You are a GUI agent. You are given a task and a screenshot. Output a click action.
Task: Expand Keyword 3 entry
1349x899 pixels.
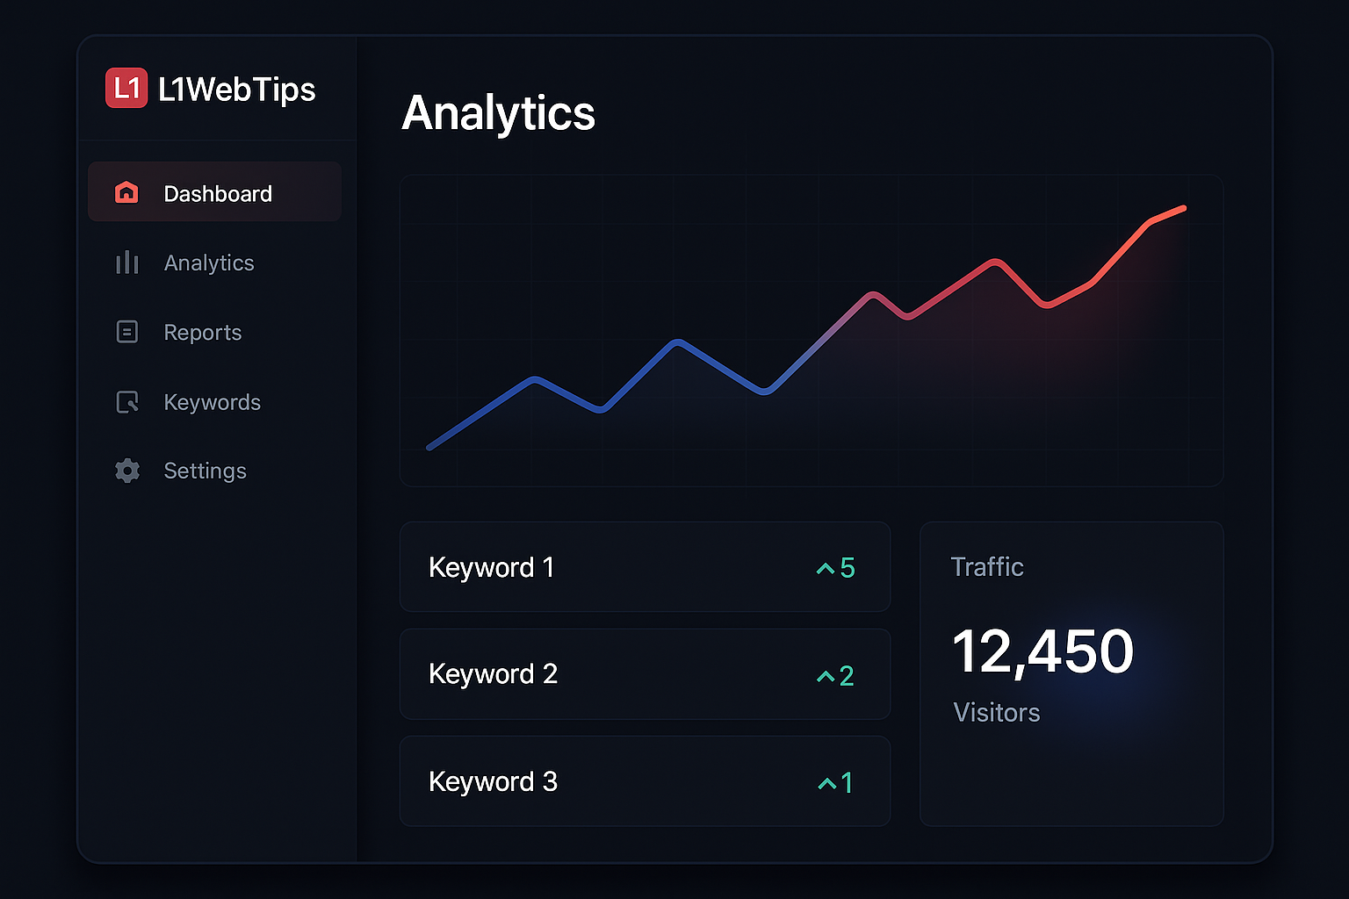pos(646,781)
